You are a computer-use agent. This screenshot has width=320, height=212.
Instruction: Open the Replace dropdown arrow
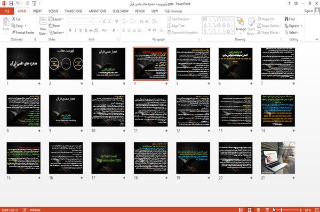pyautogui.click(x=302, y=26)
